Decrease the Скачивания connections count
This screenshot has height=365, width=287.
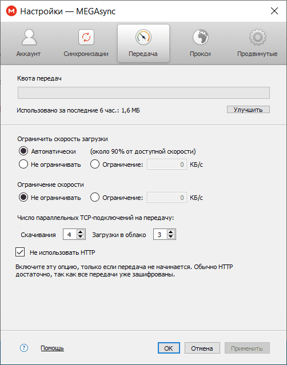point(81,236)
